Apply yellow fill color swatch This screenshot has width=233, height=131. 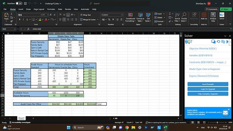tap(40, 20)
